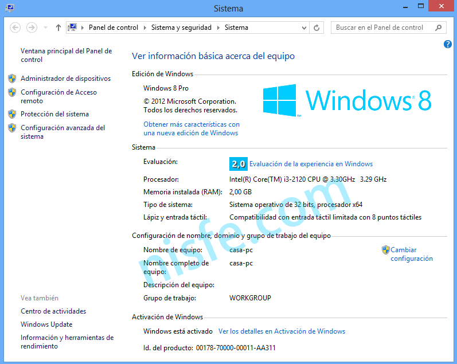Click shield icon beside Administrador de dispositivos
457x364 pixels.
coord(12,79)
